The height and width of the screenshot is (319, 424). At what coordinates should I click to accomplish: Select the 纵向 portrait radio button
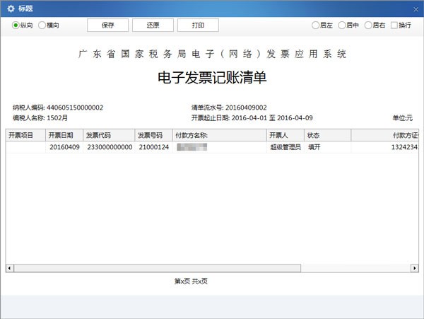tap(16, 25)
